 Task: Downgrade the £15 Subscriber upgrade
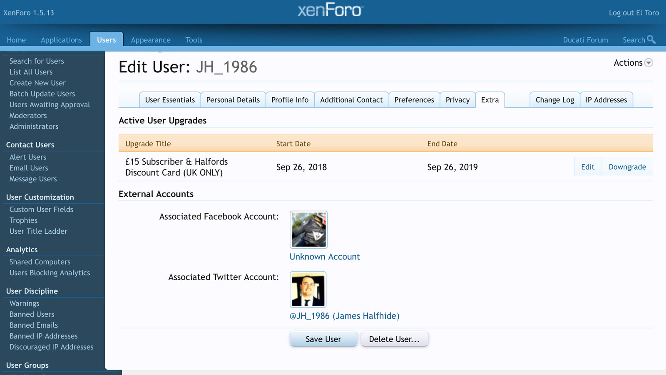(627, 167)
